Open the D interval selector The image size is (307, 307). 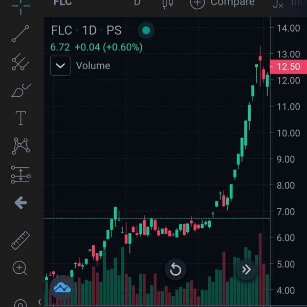[137, 3]
